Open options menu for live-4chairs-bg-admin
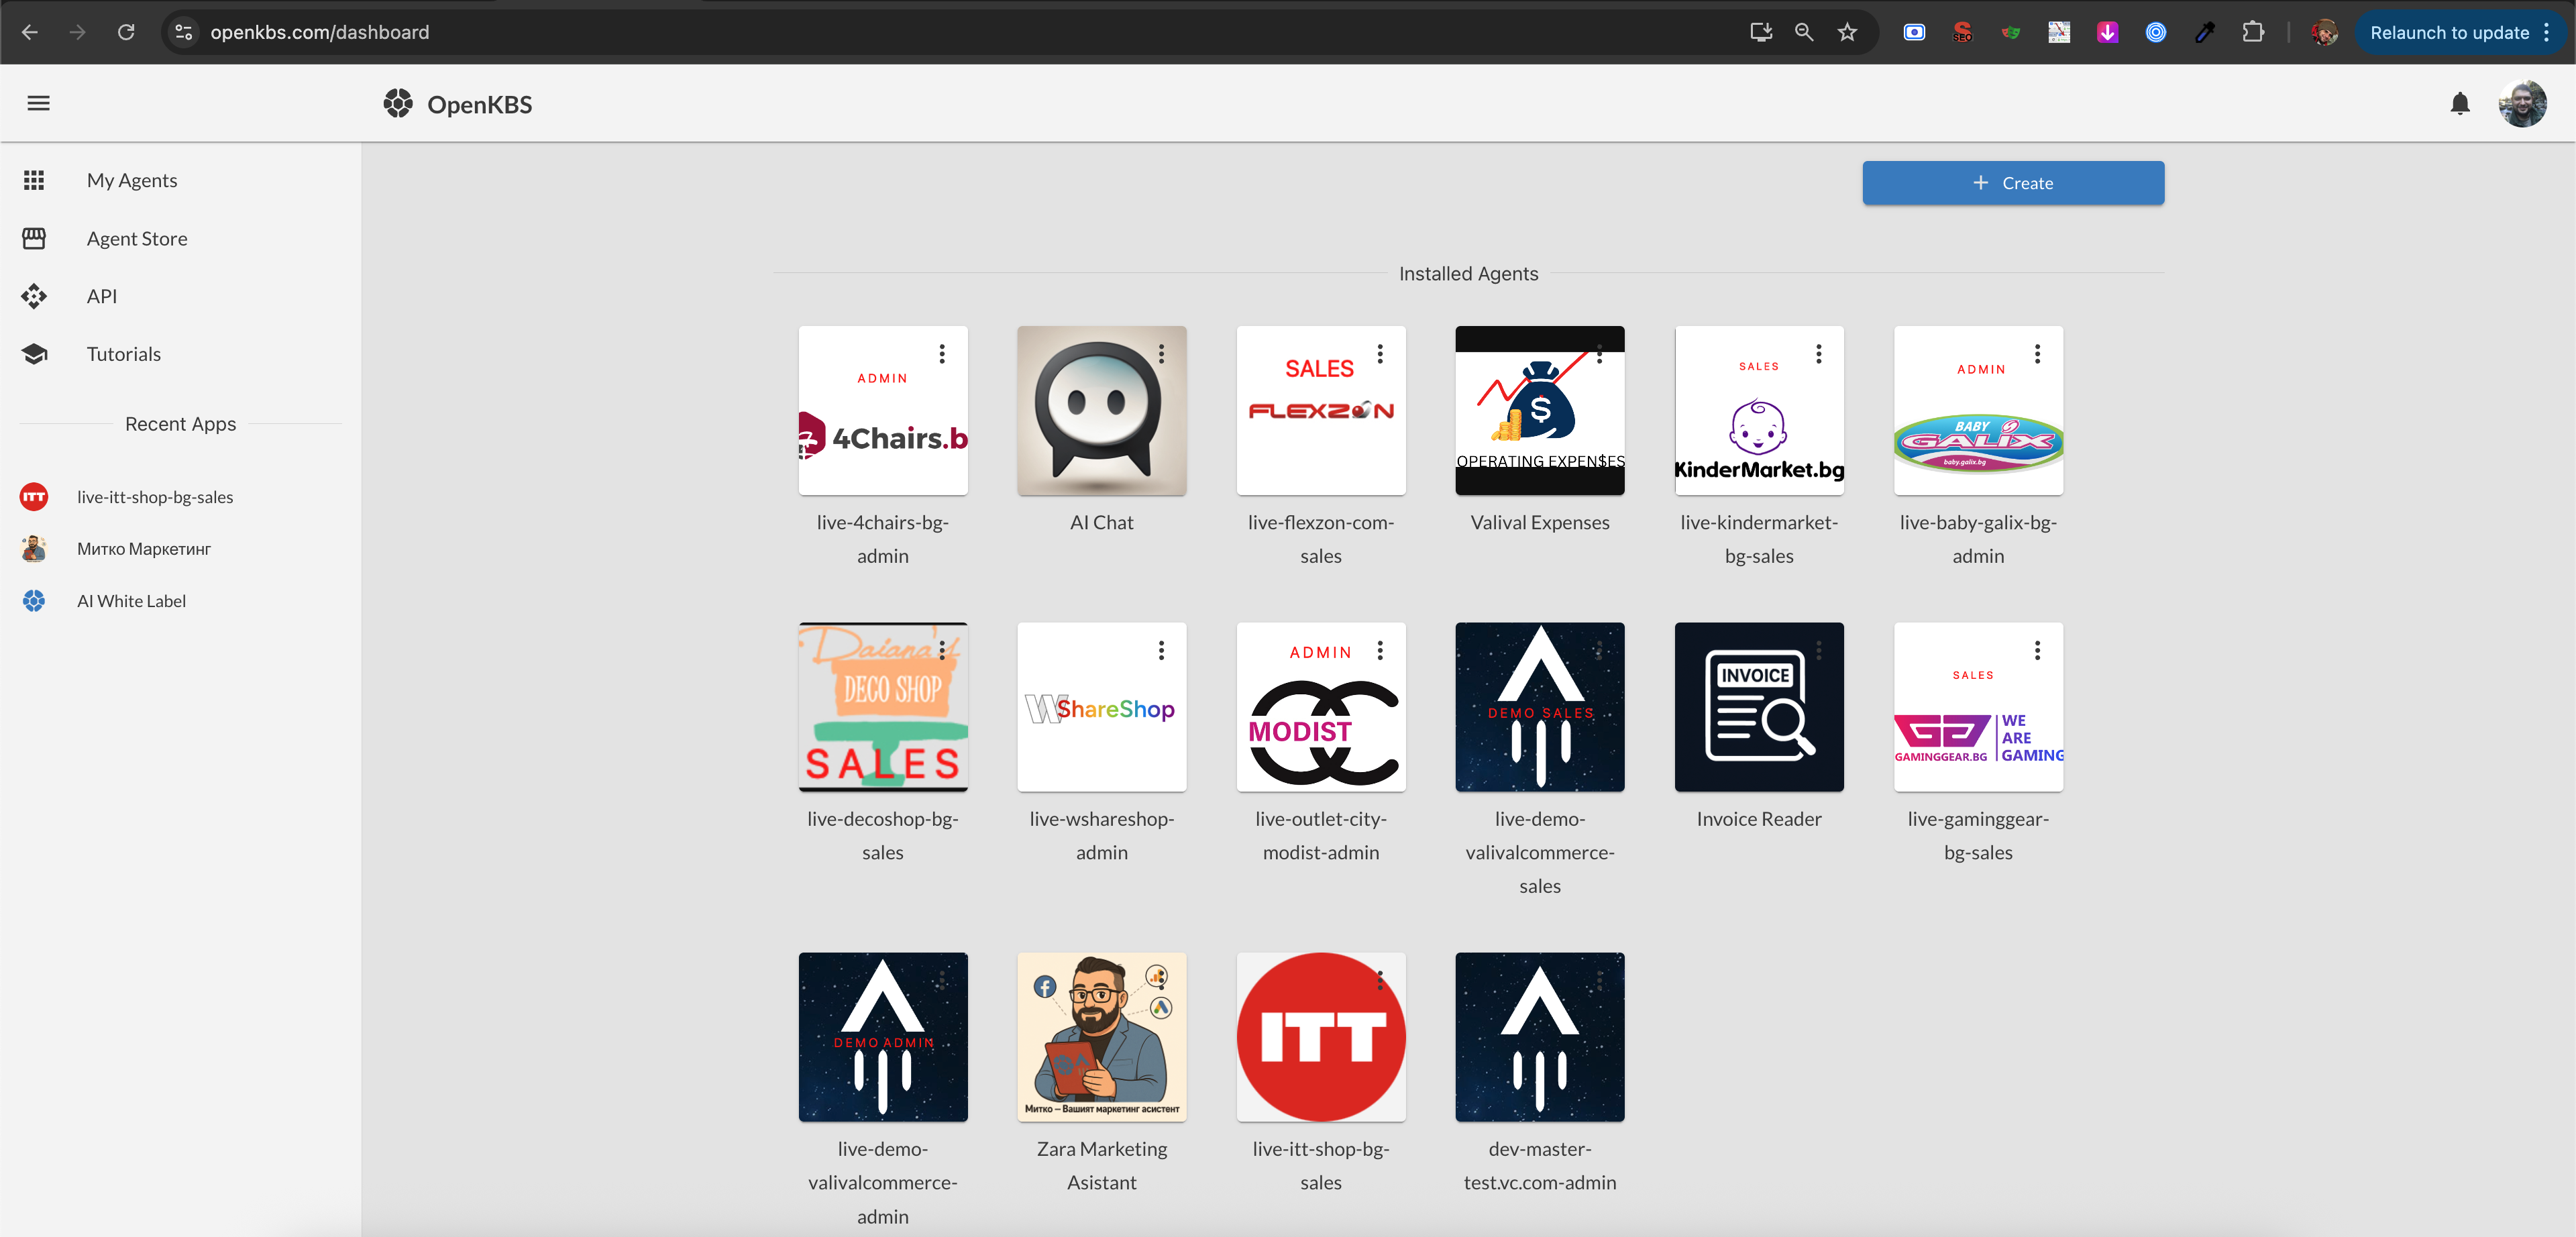Viewport: 2576px width, 1237px height. click(x=942, y=354)
